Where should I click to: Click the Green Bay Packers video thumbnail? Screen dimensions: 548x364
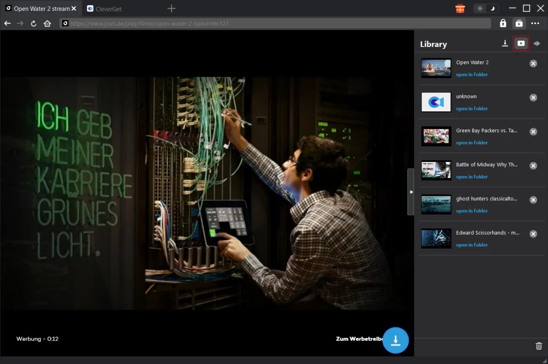436,136
